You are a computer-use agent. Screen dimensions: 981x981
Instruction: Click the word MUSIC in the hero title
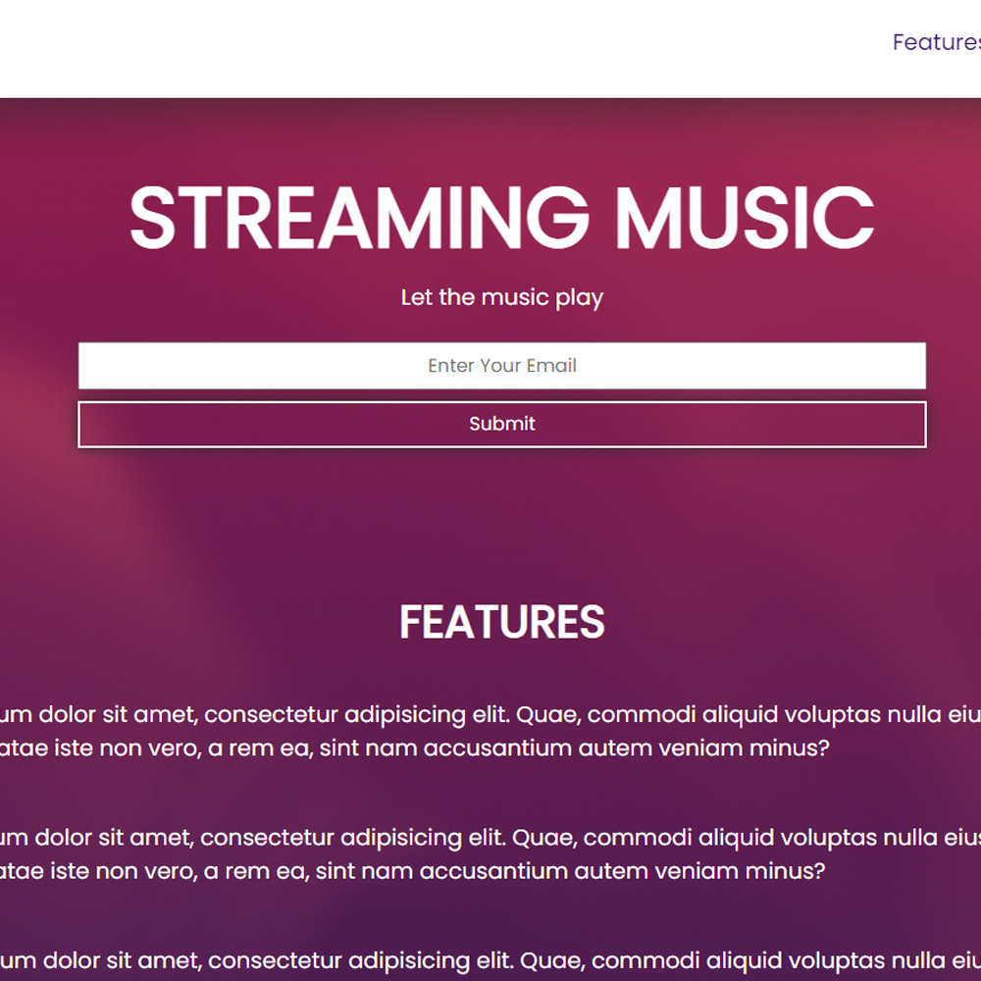click(x=745, y=218)
